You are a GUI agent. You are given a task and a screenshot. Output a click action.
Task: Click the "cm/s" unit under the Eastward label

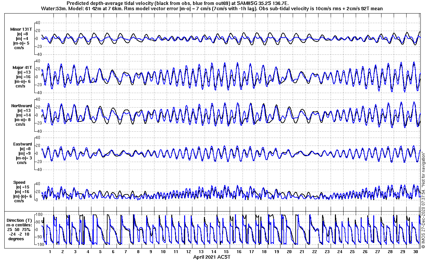point(22,163)
